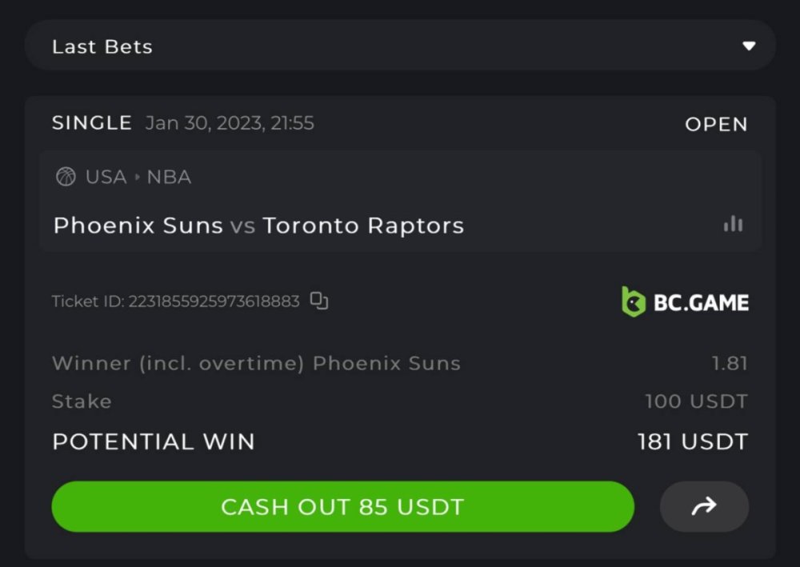Click the Jan 30, 2023 timestamp
Image resolution: width=800 pixels, height=567 pixels.
pyautogui.click(x=230, y=123)
